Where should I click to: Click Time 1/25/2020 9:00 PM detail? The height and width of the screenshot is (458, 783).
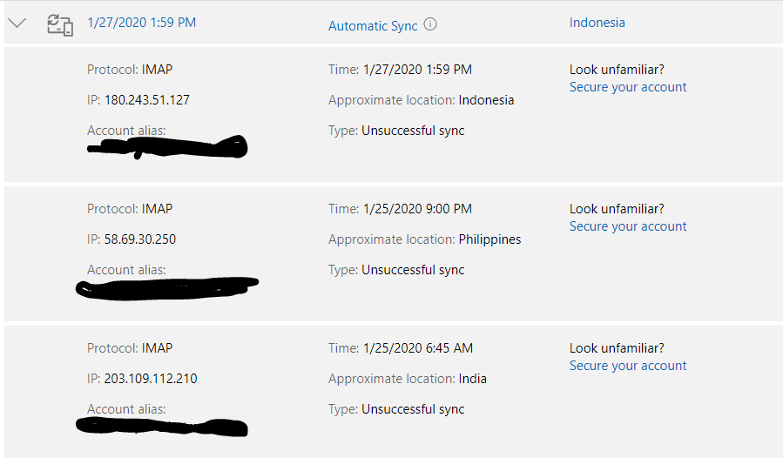click(x=400, y=209)
